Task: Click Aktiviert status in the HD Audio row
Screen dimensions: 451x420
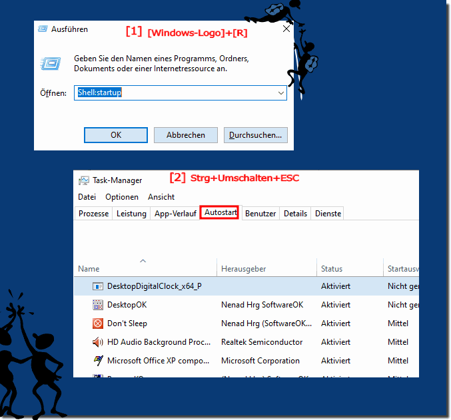Action: 336,342
